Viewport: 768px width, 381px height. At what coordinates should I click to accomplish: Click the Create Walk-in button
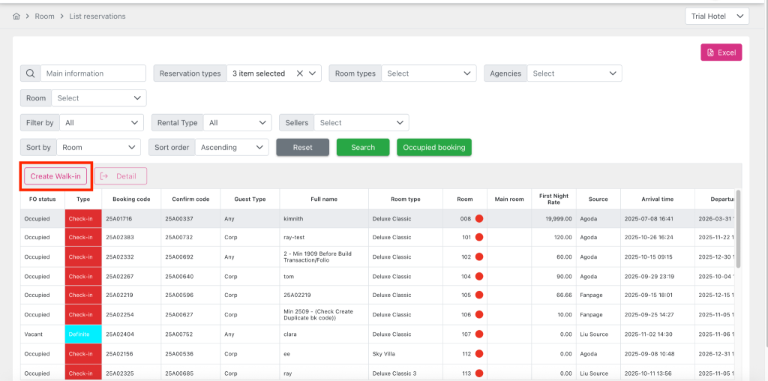point(55,176)
